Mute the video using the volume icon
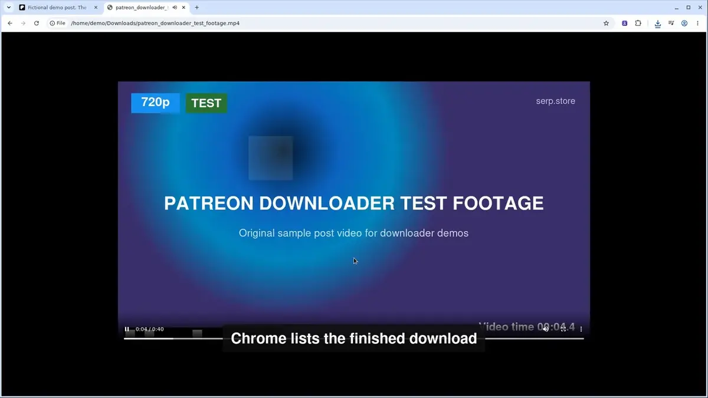 click(546, 329)
